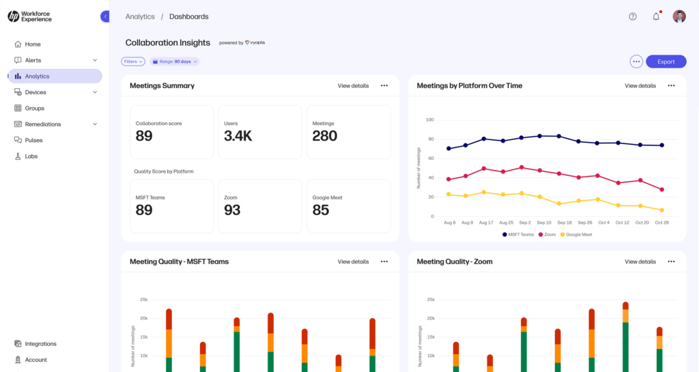Go to Home in sidebar
The height and width of the screenshot is (372, 699).
[x=55, y=44]
